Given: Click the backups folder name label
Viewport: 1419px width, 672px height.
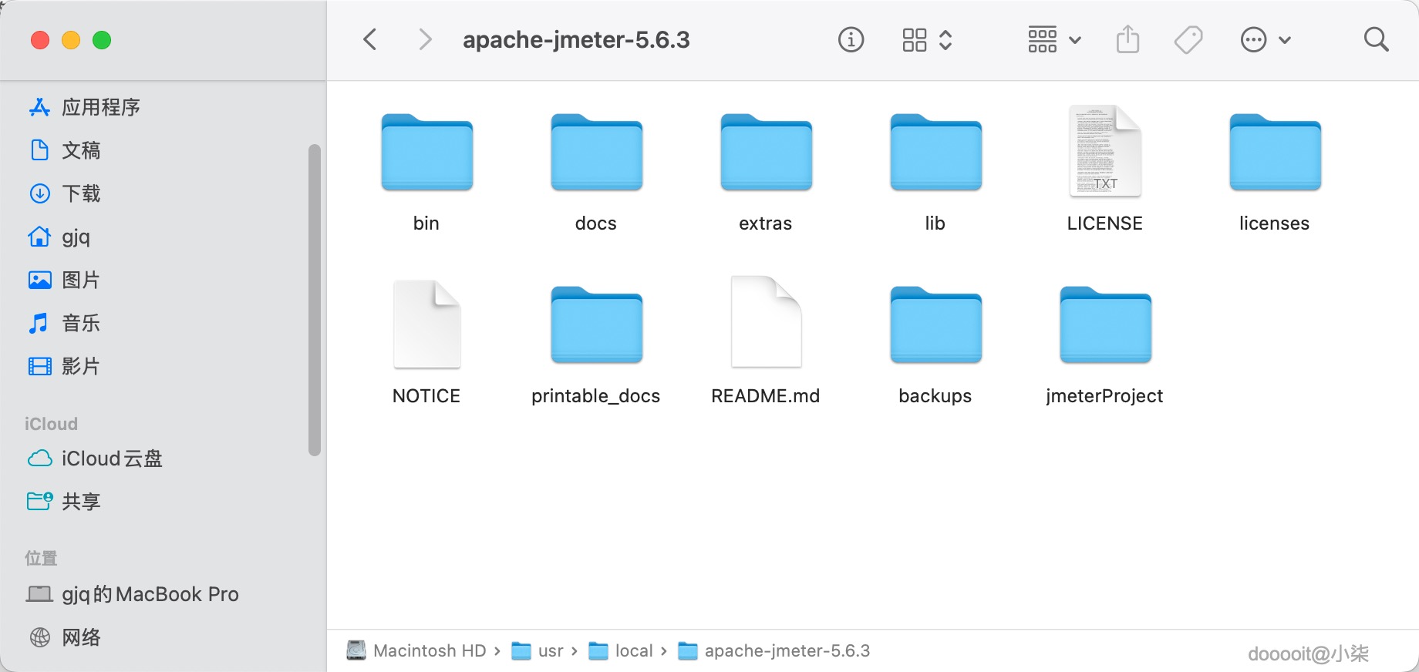Looking at the screenshot, I should [x=935, y=396].
